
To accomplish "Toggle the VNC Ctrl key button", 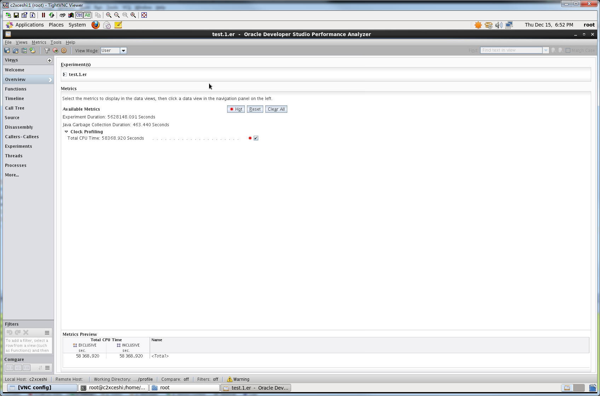I will click(x=79, y=15).
